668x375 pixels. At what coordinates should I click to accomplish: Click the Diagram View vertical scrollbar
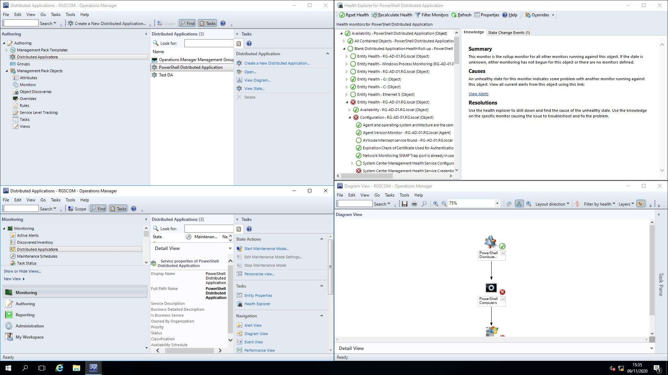(652, 271)
